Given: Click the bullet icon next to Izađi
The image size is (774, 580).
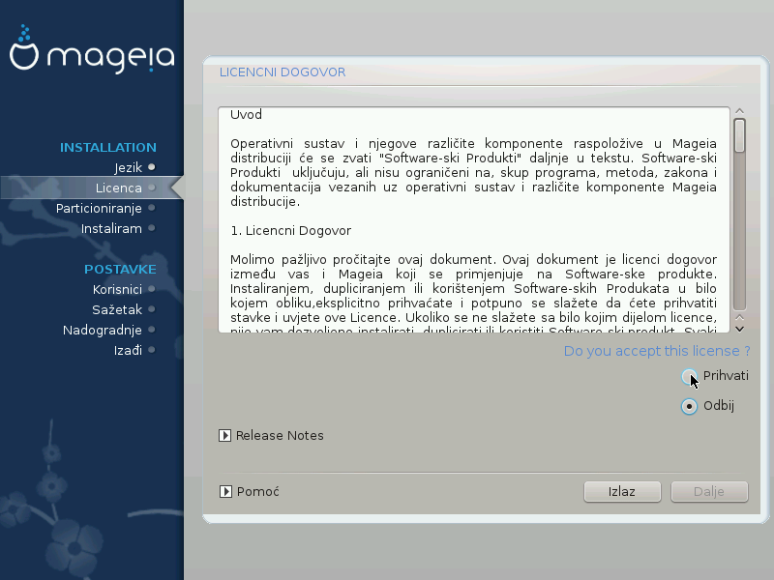Looking at the screenshot, I should click(x=152, y=350).
